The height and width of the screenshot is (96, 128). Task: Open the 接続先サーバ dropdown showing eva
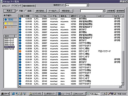pyautogui.click(x=88, y=5)
